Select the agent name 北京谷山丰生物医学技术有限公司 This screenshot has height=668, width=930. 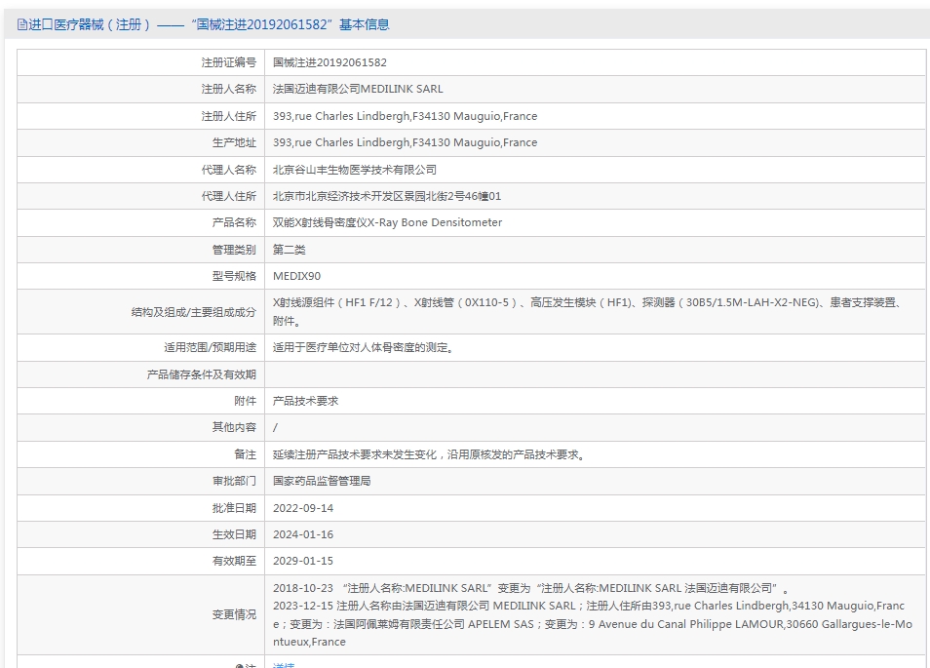point(355,170)
